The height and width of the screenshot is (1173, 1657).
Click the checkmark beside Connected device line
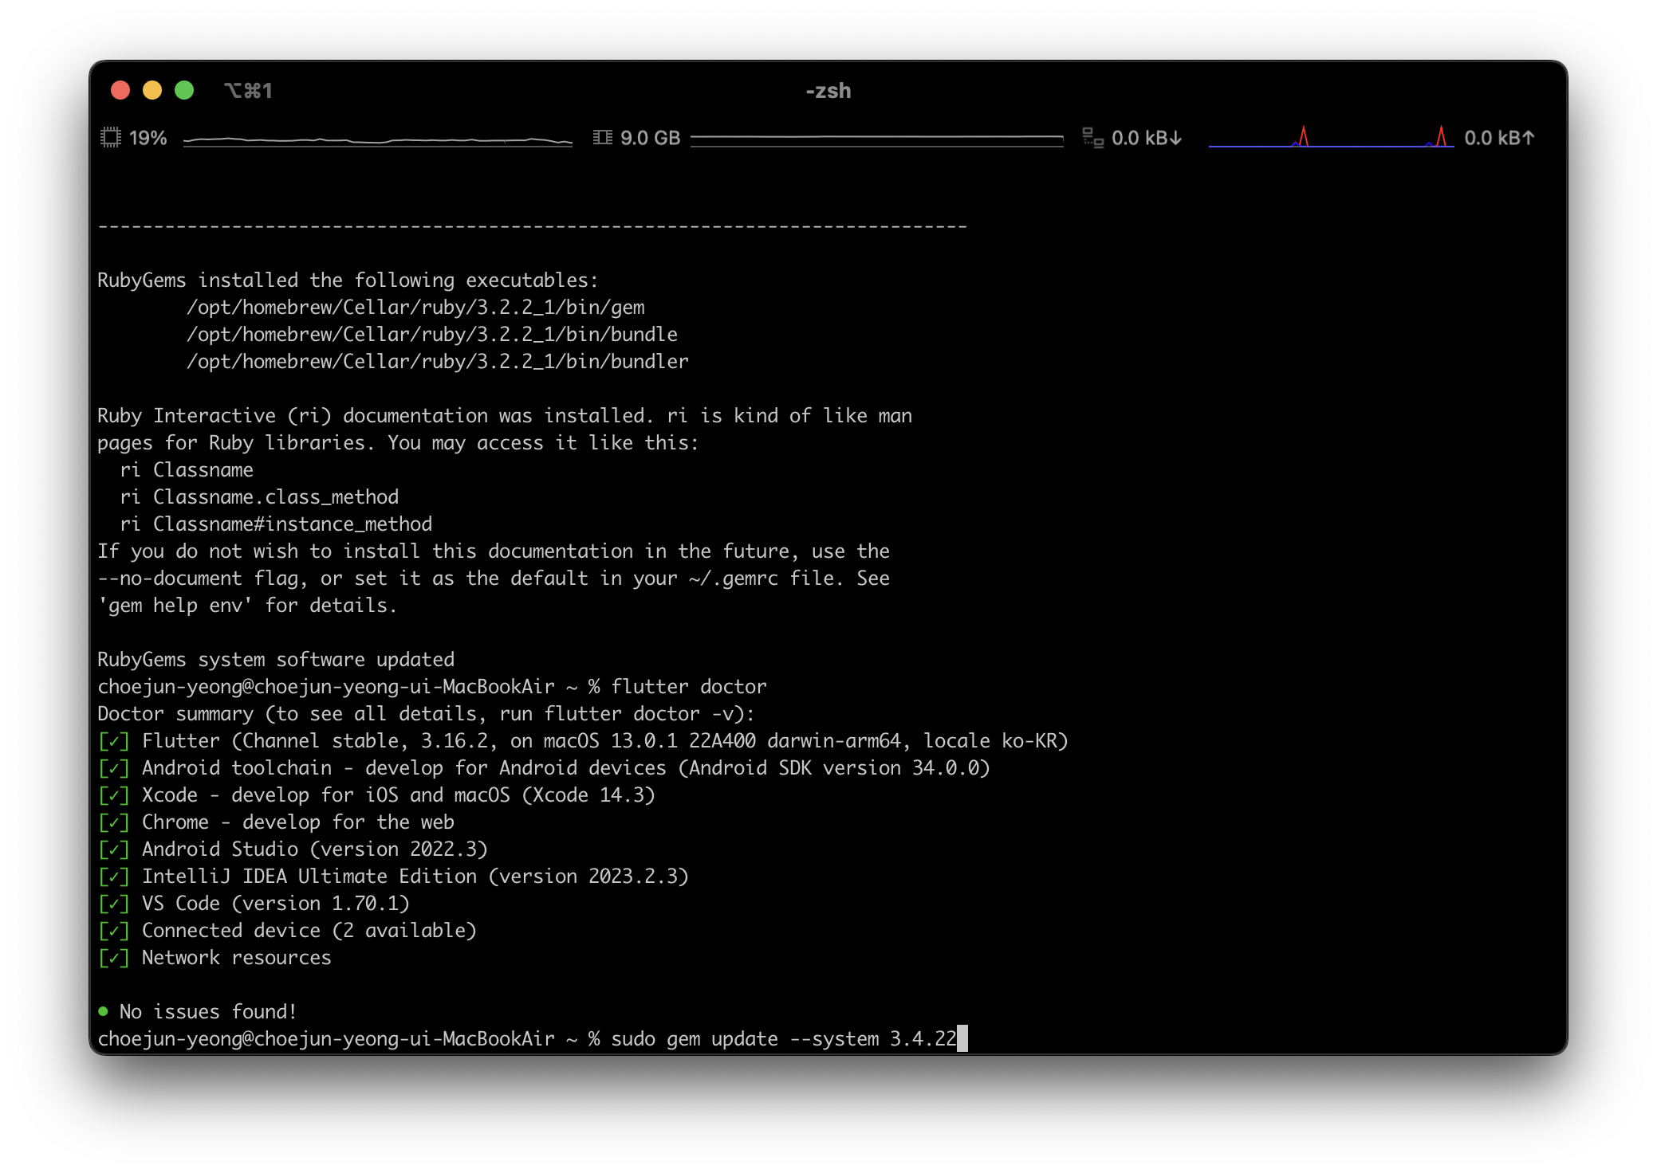tap(113, 932)
